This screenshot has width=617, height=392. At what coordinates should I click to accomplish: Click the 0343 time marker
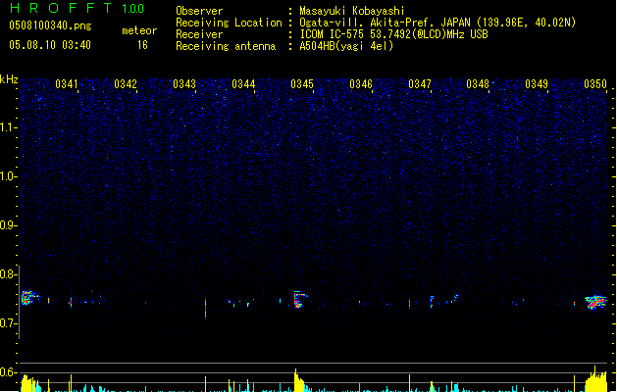pyautogui.click(x=184, y=84)
